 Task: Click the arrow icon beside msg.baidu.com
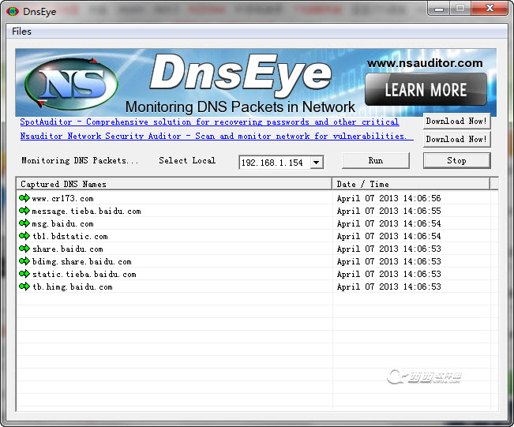[x=24, y=223]
